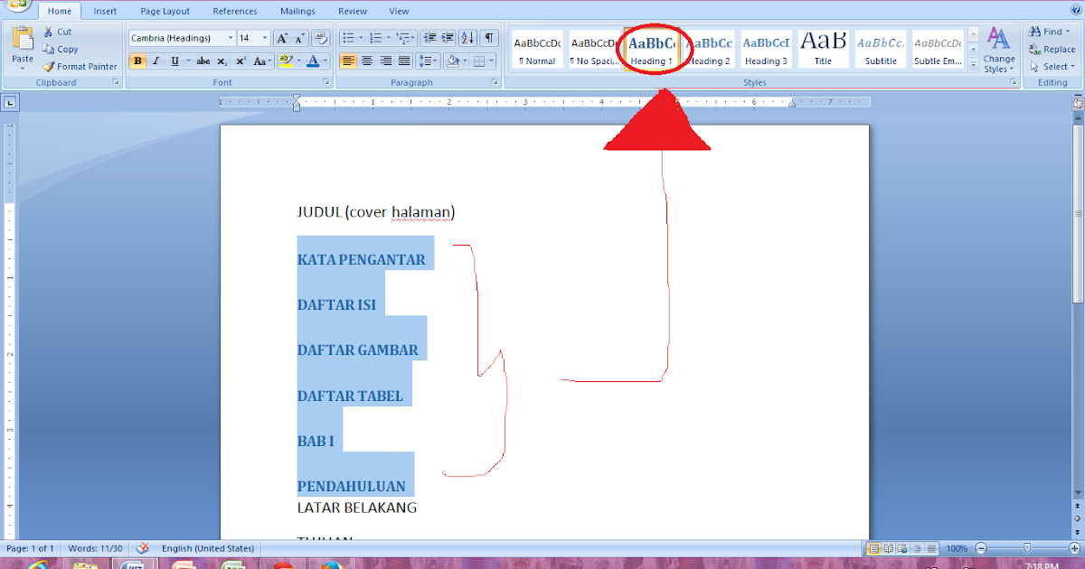Apply strikethrough formatting

[x=203, y=61]
